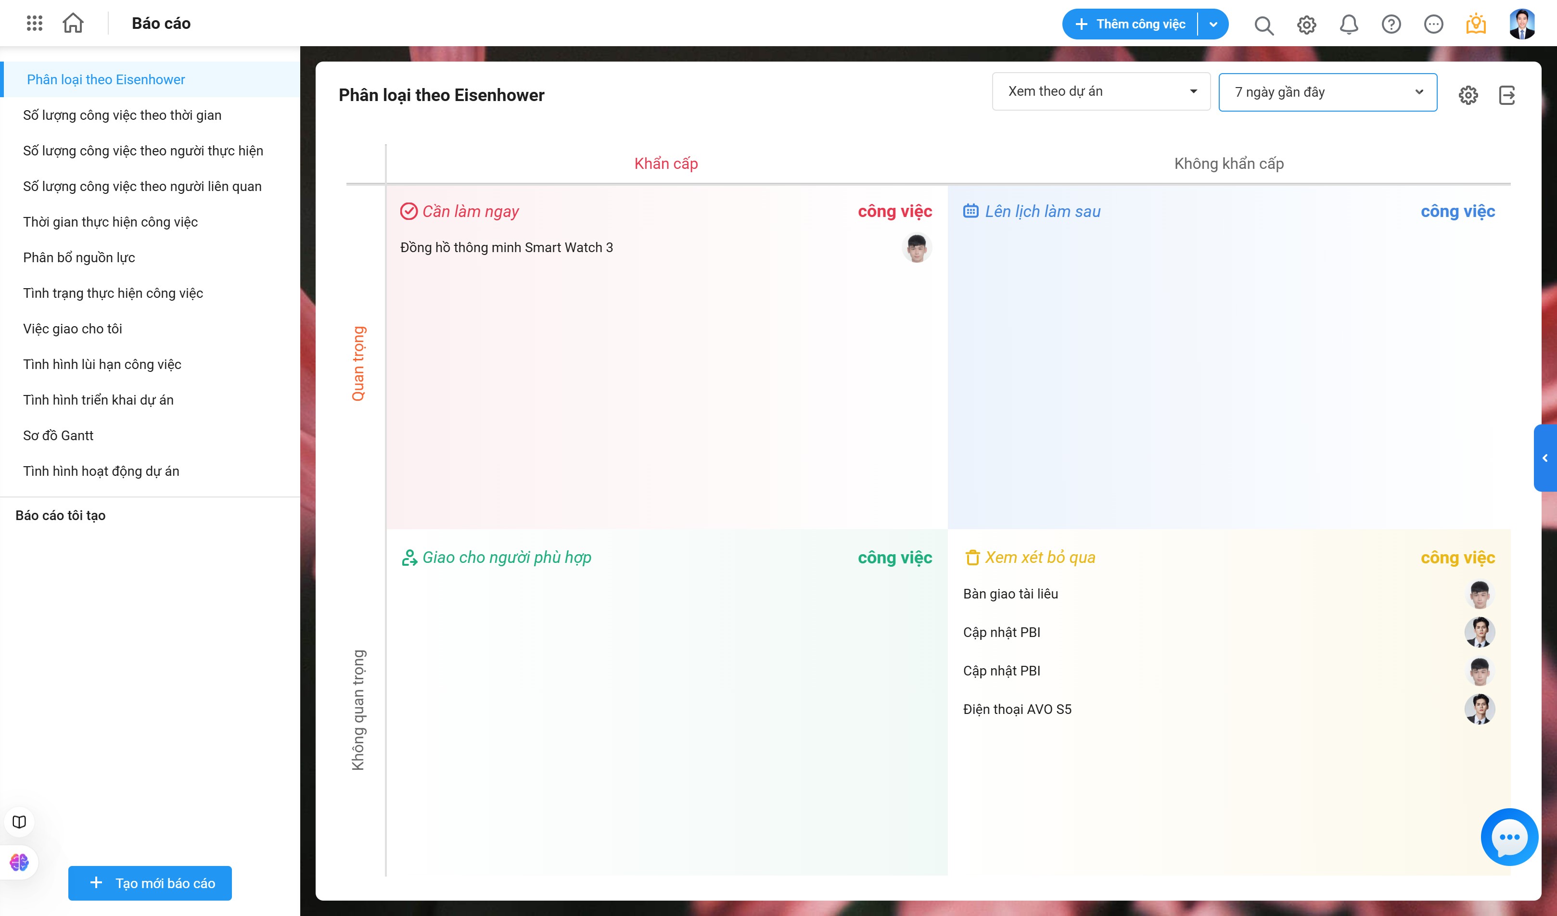This screenshot has height=916, width=1557.
Task: Expand the collapsed right side panel tab
Action: point(1545,458)
